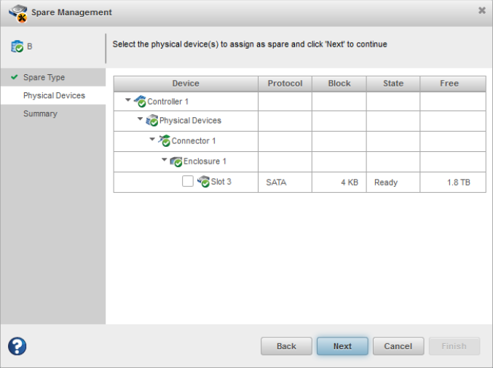Open help via question mark icon

(17, 346)
